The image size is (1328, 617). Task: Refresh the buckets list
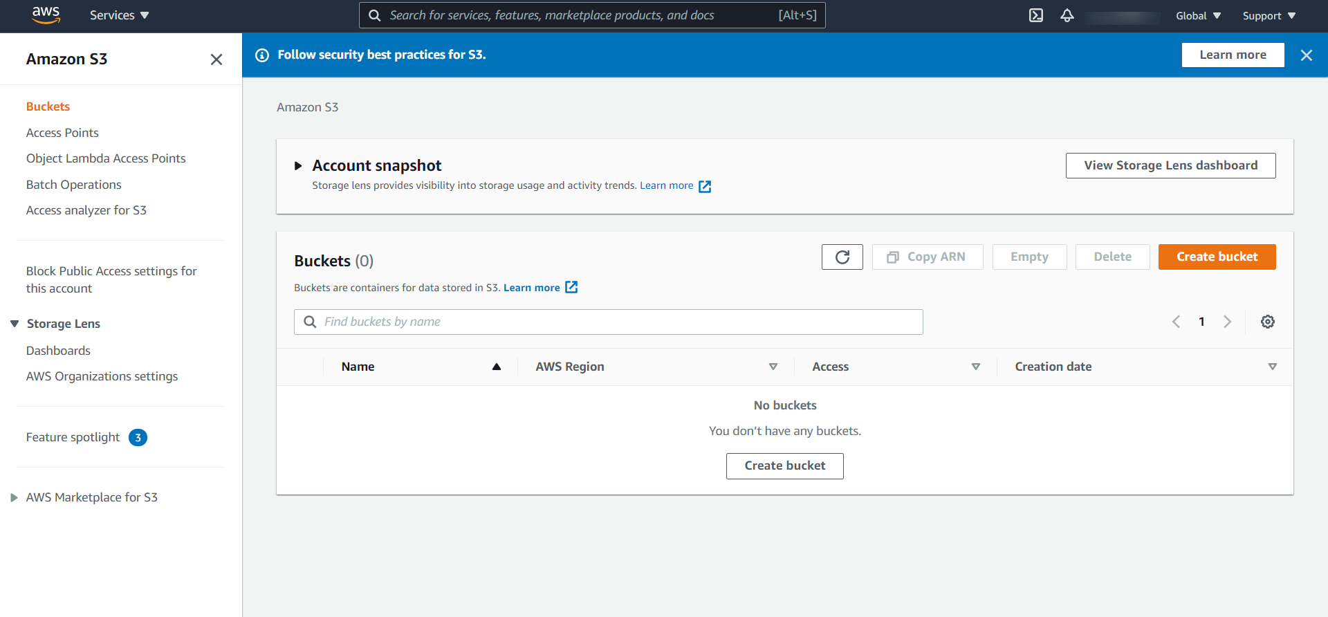842,257
